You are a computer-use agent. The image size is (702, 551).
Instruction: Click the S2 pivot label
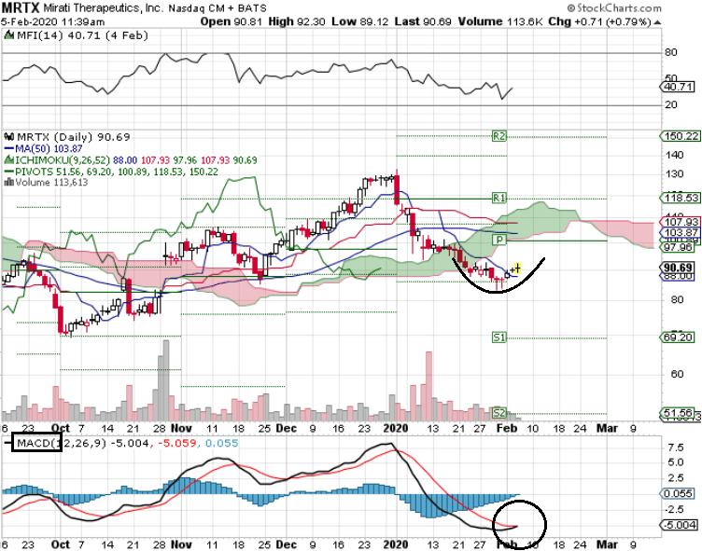pos(499,412)
